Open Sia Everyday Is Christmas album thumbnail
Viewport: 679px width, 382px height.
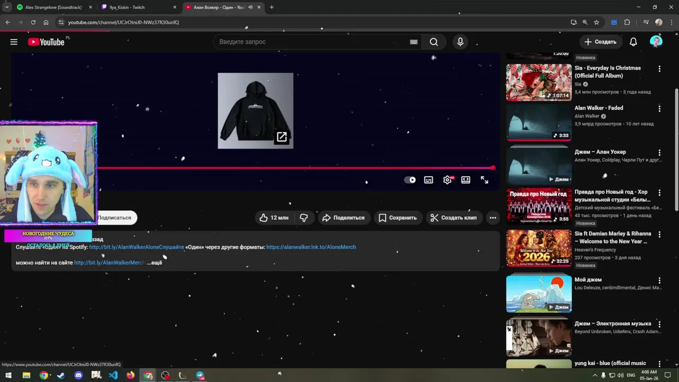click(x=538, y=83)
